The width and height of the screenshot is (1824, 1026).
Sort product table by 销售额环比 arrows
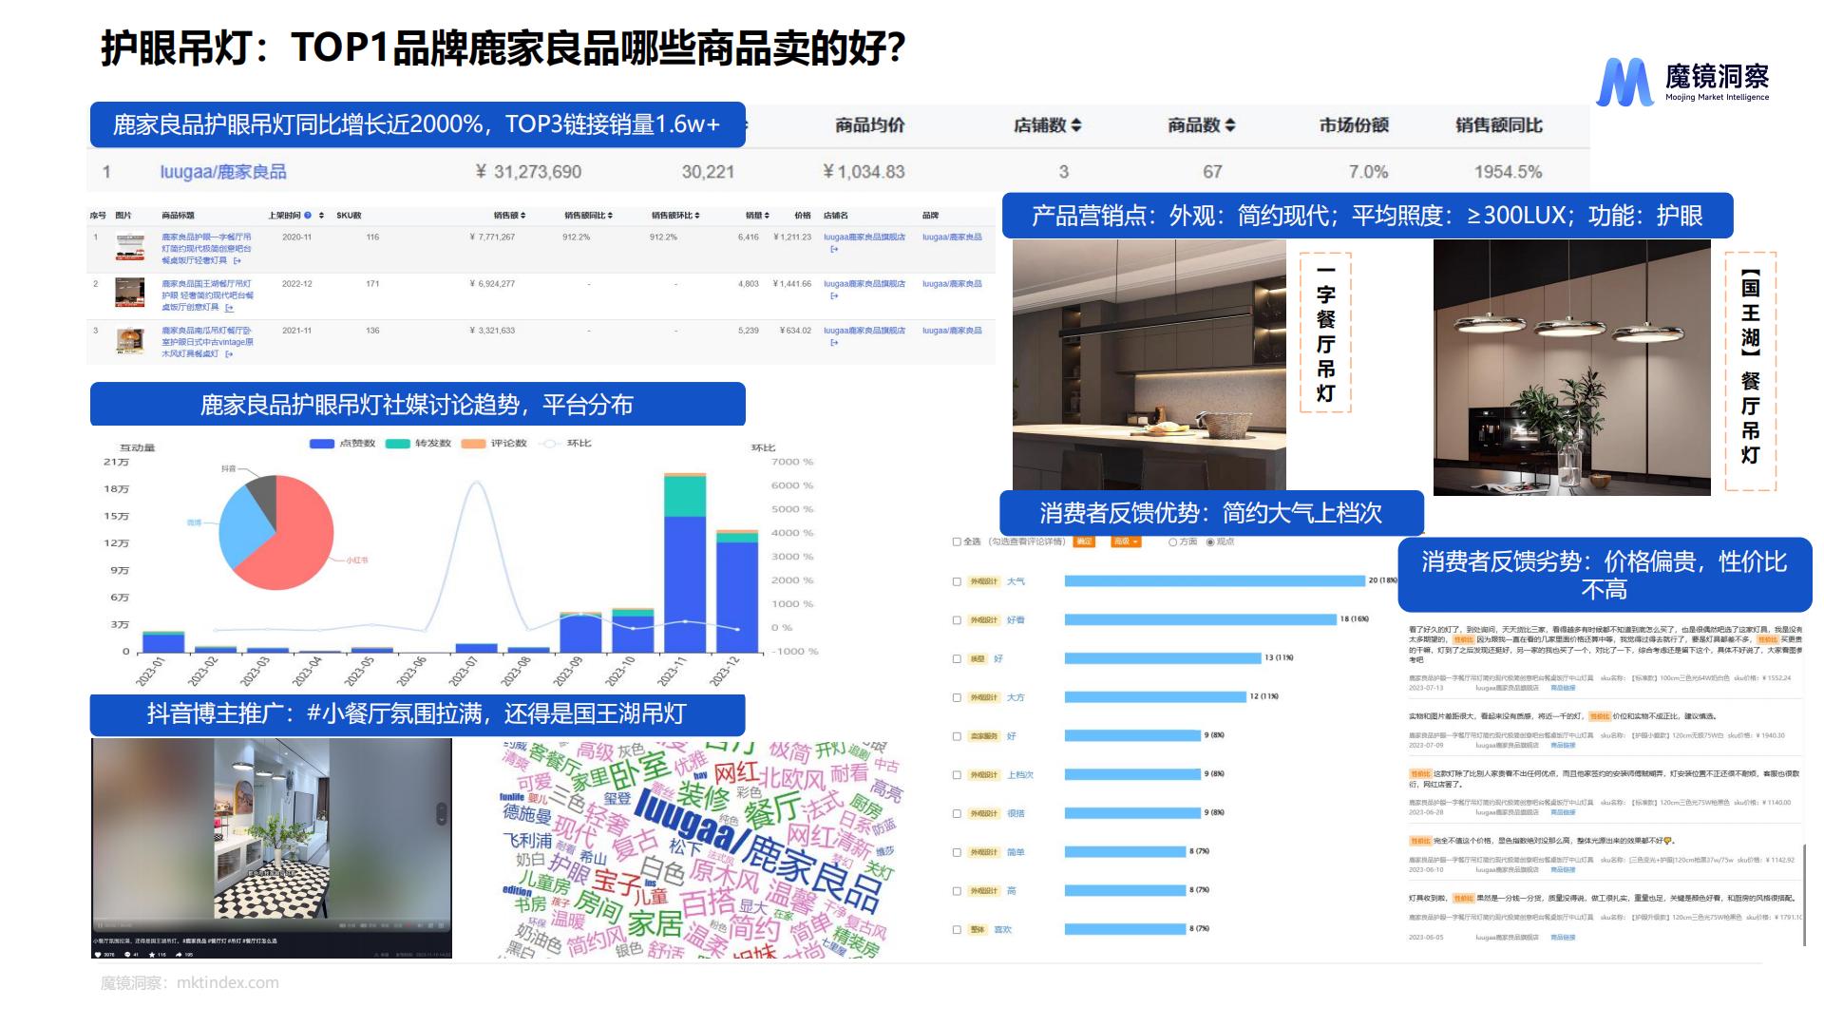[x=697, y=216]
